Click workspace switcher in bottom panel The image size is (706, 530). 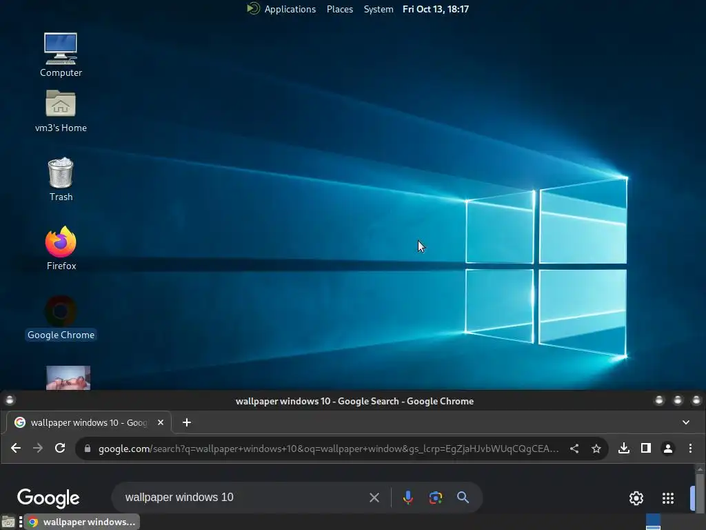pyautogui.click(x=654, y=522)
